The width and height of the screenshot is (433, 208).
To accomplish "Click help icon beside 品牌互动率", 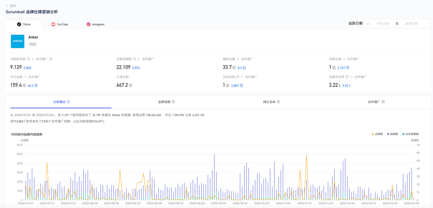I will (x=347, y=77).
